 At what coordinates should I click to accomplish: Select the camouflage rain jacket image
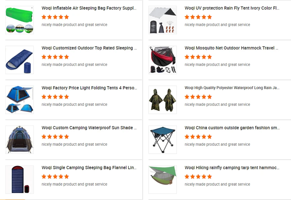point(163,100)
